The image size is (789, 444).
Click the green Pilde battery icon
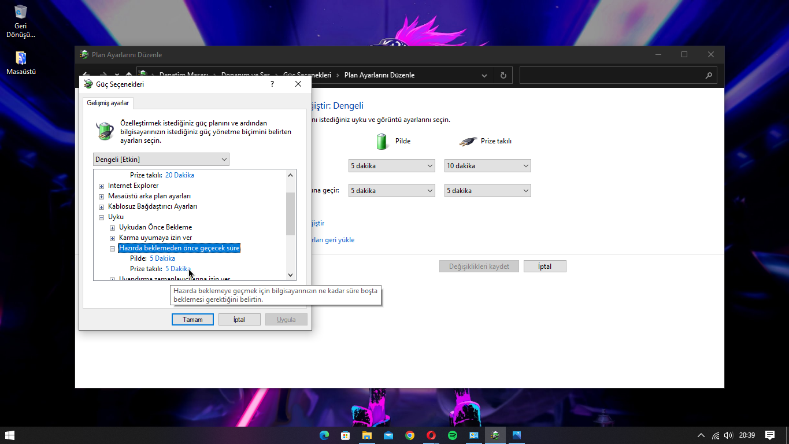(x=381, y=141)
